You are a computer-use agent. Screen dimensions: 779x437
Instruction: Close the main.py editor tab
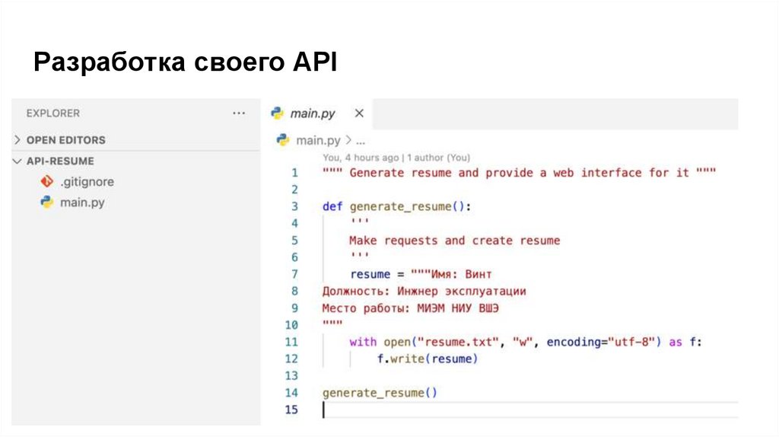(359, 113)
